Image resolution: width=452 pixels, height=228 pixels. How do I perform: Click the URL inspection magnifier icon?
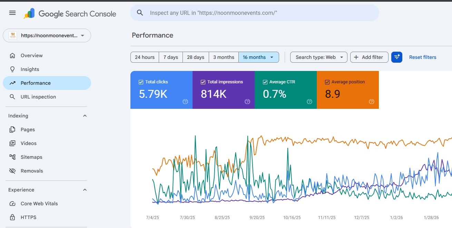click(x=12, y=97)
